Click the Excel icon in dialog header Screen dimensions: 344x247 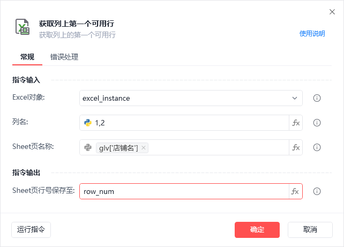[x=23, y=28]
